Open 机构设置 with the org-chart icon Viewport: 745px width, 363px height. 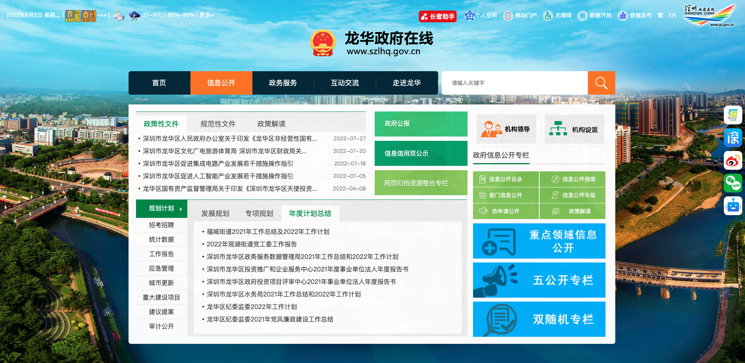575,129
